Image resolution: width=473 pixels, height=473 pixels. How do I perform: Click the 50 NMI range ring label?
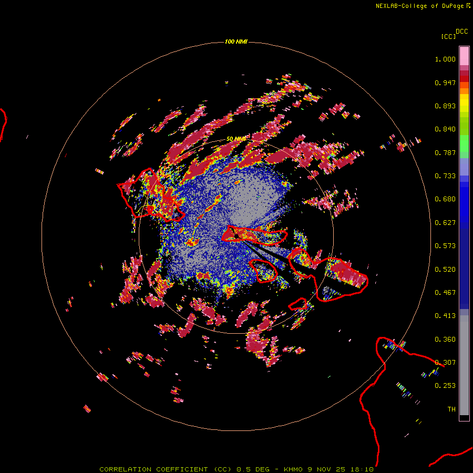click(236, 139)
